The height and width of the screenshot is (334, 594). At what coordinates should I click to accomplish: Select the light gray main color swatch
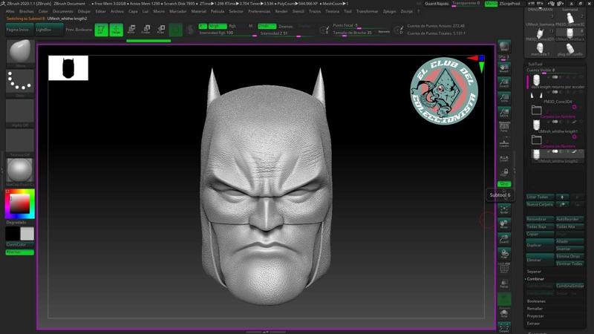[x=27, y=234]
